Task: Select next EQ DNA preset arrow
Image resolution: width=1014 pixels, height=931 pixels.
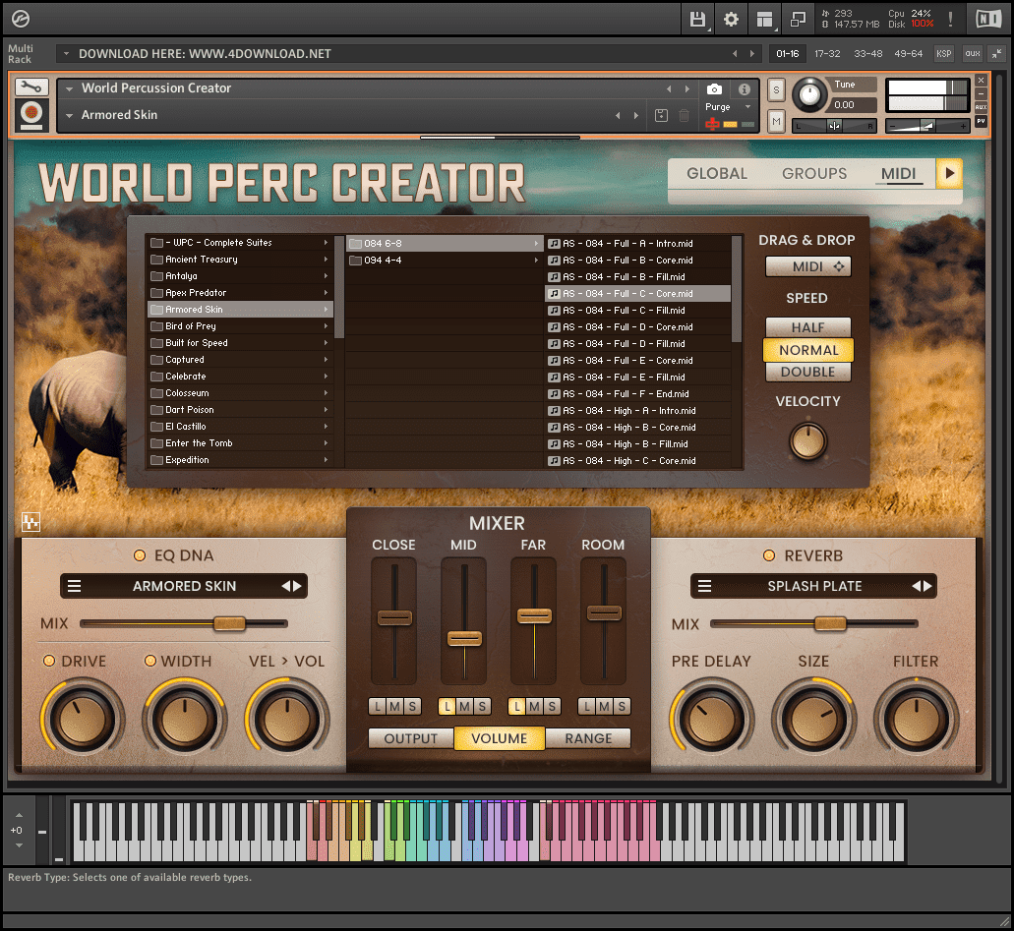Action: coord(297,586)
